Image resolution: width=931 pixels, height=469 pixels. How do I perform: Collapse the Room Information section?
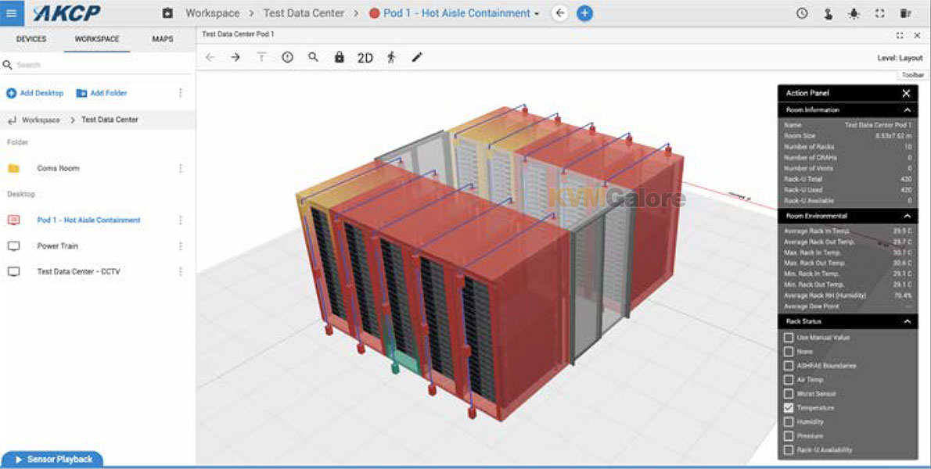tap(907, 110)
